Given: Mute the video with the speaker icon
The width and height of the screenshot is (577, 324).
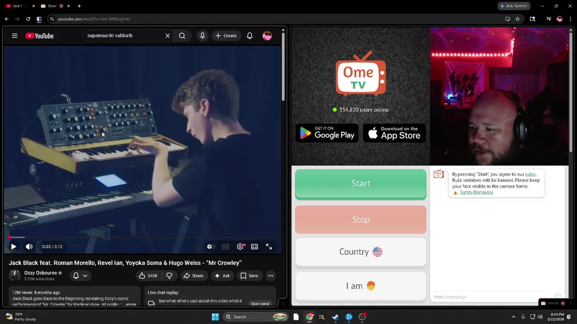Looking at the screenshot, I should coord(29,247).
